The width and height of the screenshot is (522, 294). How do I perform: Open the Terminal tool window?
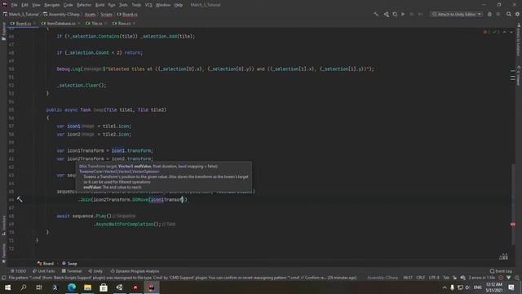click(72, 271)
